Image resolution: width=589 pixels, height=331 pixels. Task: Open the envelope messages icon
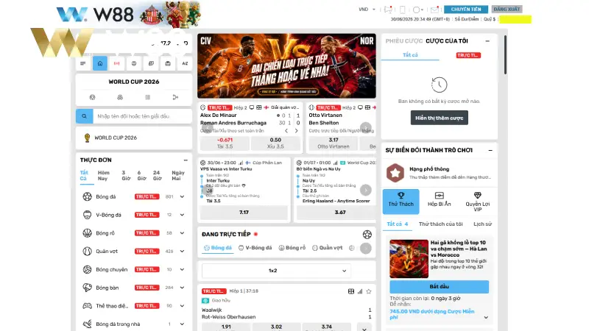(434, 10)
